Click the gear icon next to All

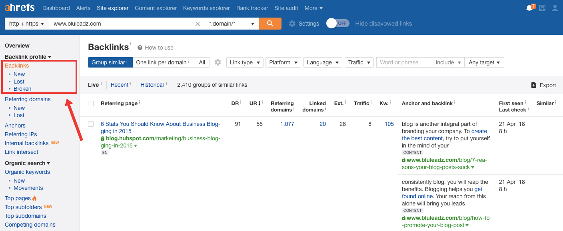click(x=218, y=62)
